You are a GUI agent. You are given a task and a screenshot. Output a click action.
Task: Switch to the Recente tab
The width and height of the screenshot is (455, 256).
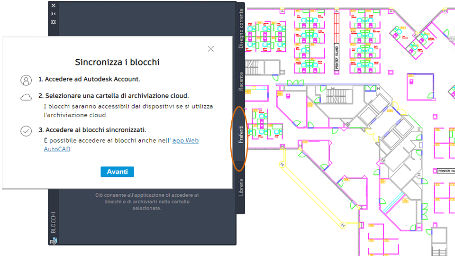point(241,82)
